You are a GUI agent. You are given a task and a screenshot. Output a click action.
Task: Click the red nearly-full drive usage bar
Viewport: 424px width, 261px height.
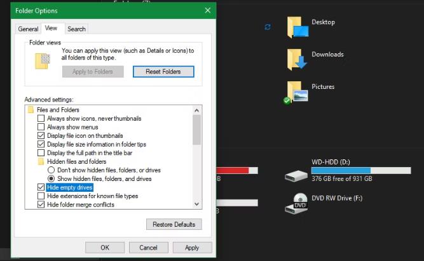pyautogui.click(x=237, y=170)
